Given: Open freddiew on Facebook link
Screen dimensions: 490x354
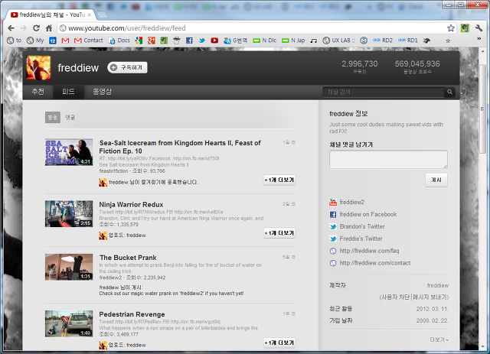Looking at the screenshot, I should [x=367, y=214].
